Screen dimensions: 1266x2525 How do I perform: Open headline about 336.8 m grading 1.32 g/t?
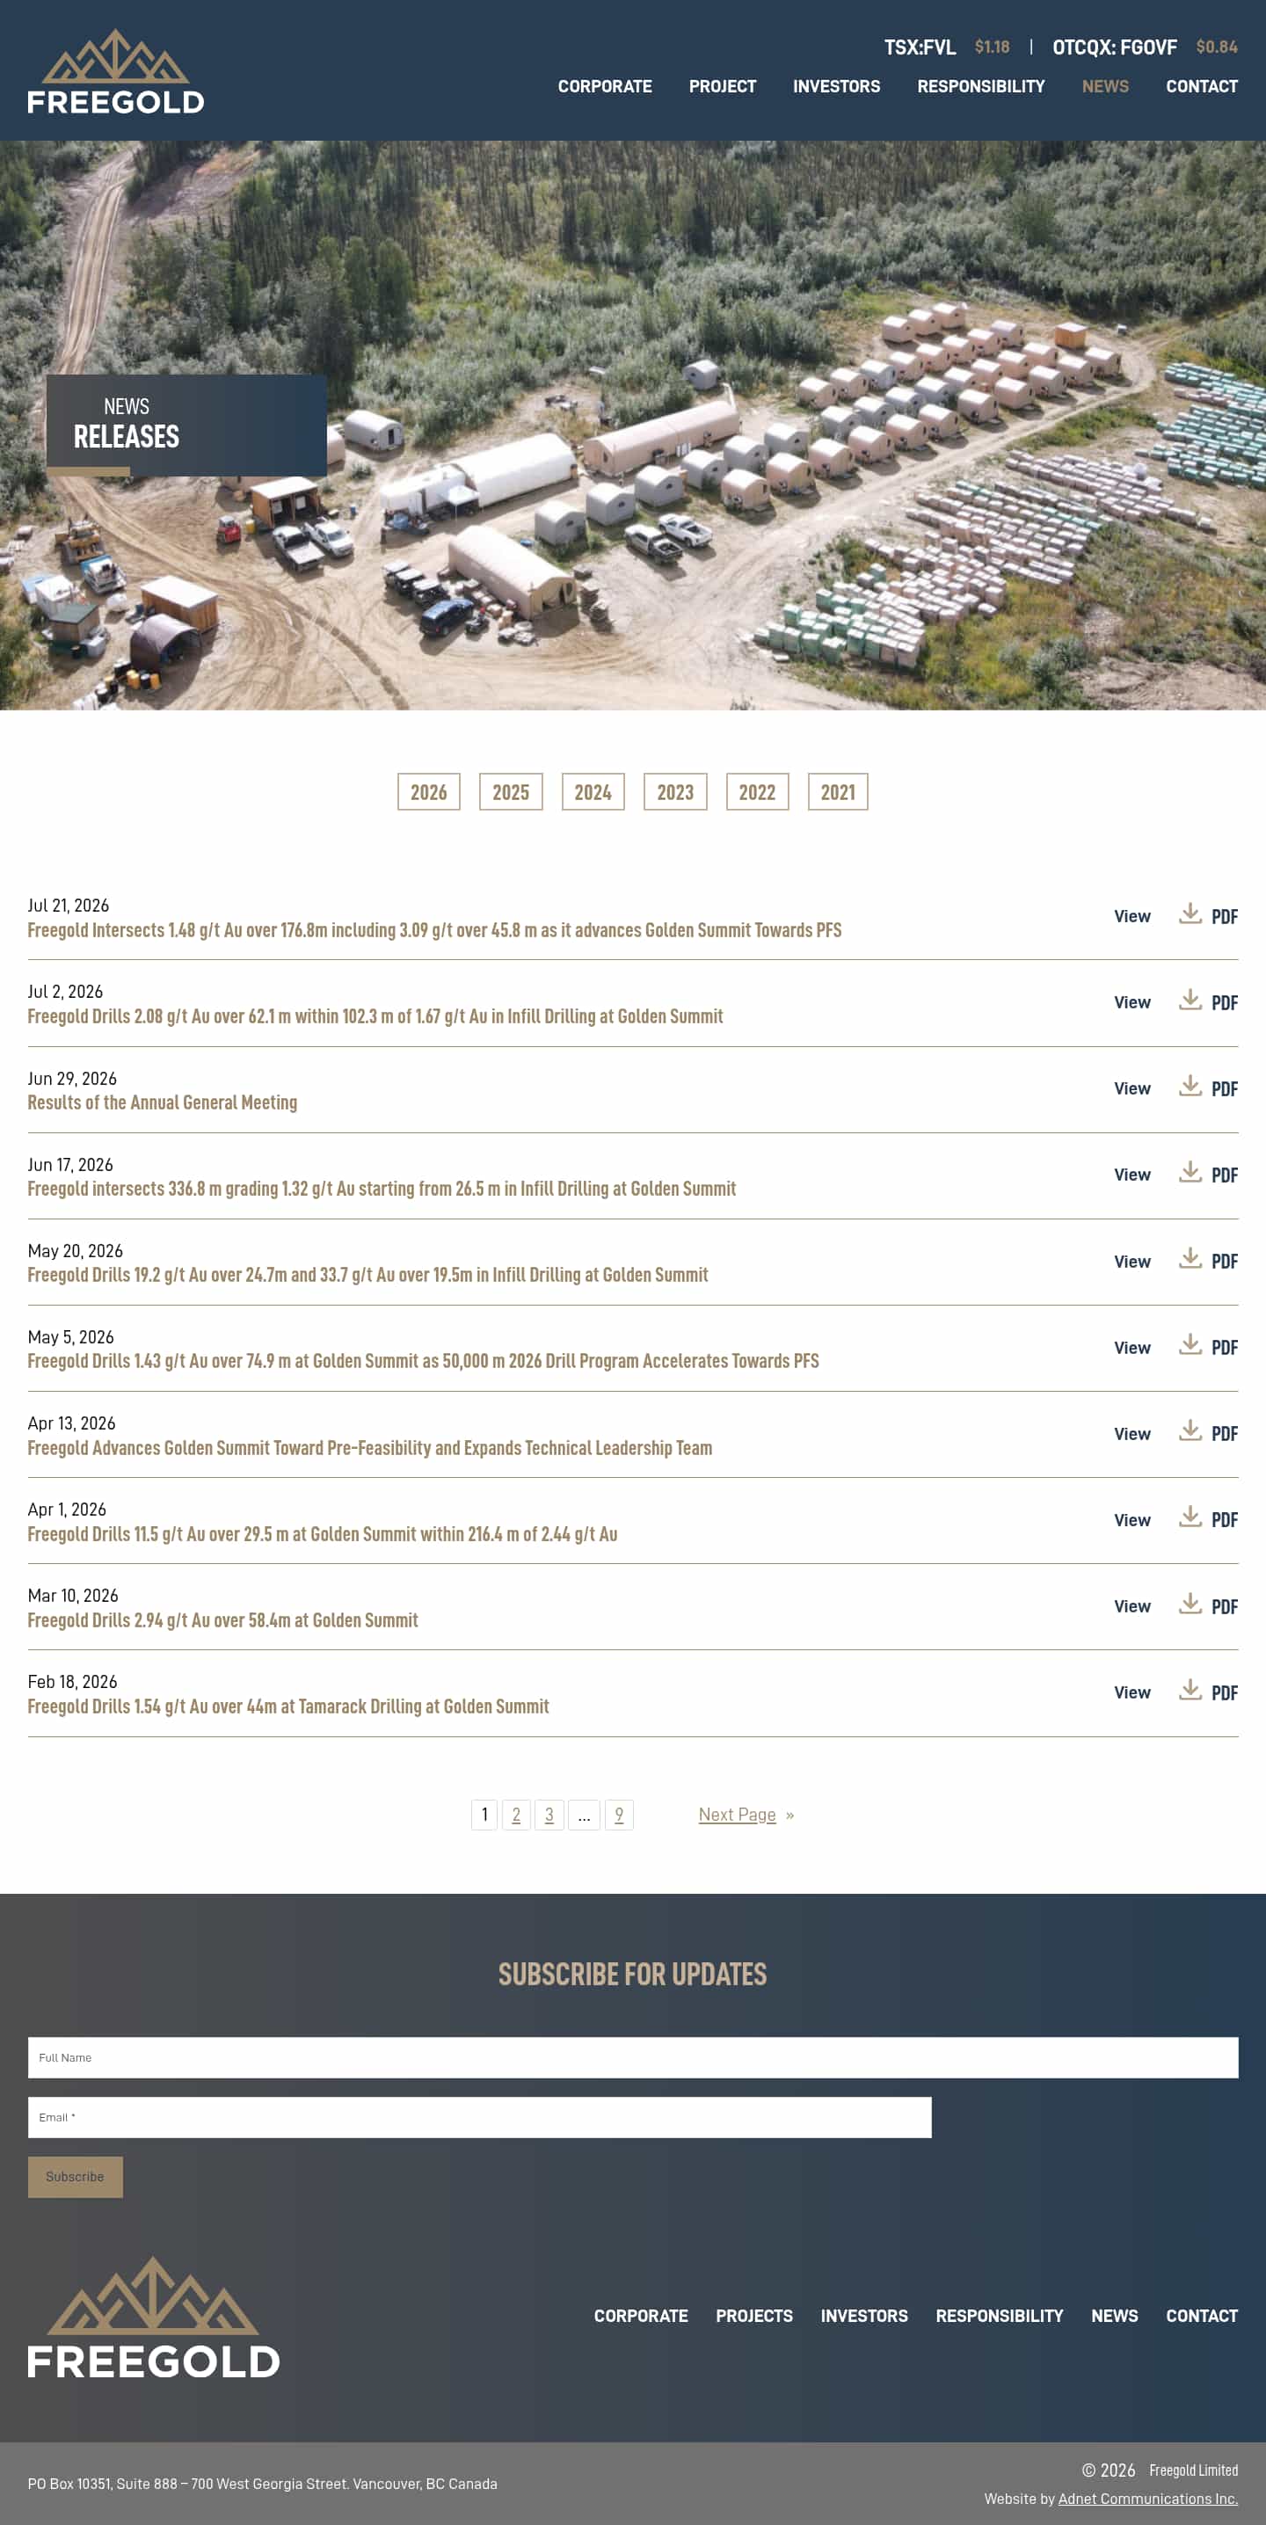coord(382,1189)
